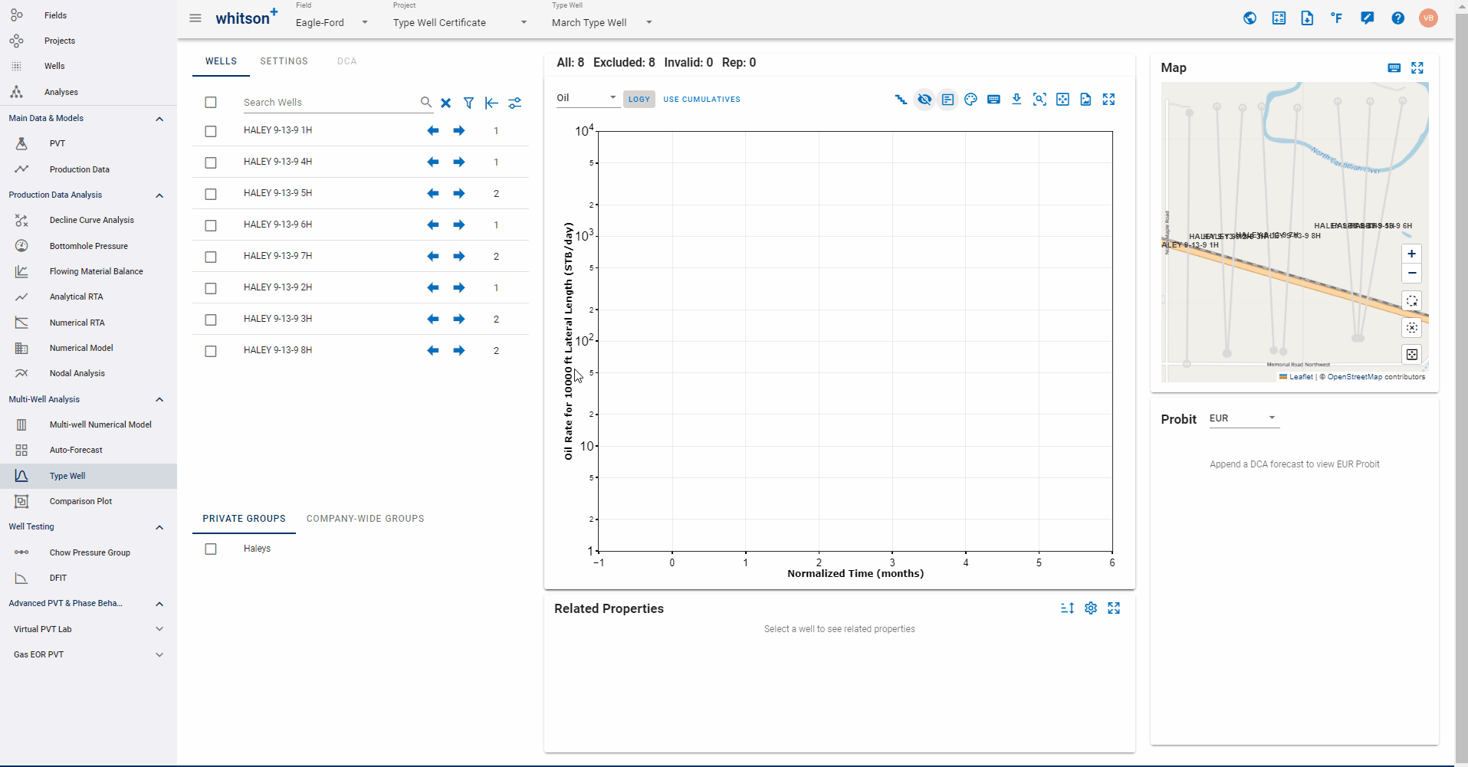The image size is (1468, 767).
Task: Switch to the SETTINGS tab
Action: [284, 61]
